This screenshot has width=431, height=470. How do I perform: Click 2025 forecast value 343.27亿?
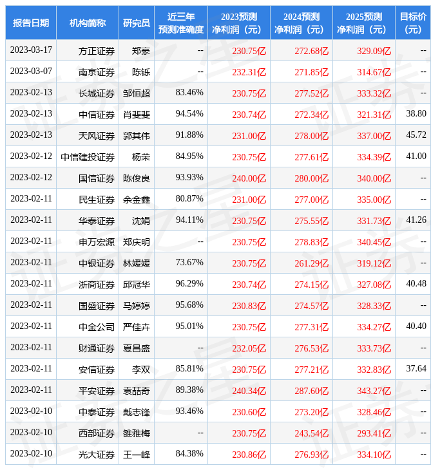coord(374,391)
